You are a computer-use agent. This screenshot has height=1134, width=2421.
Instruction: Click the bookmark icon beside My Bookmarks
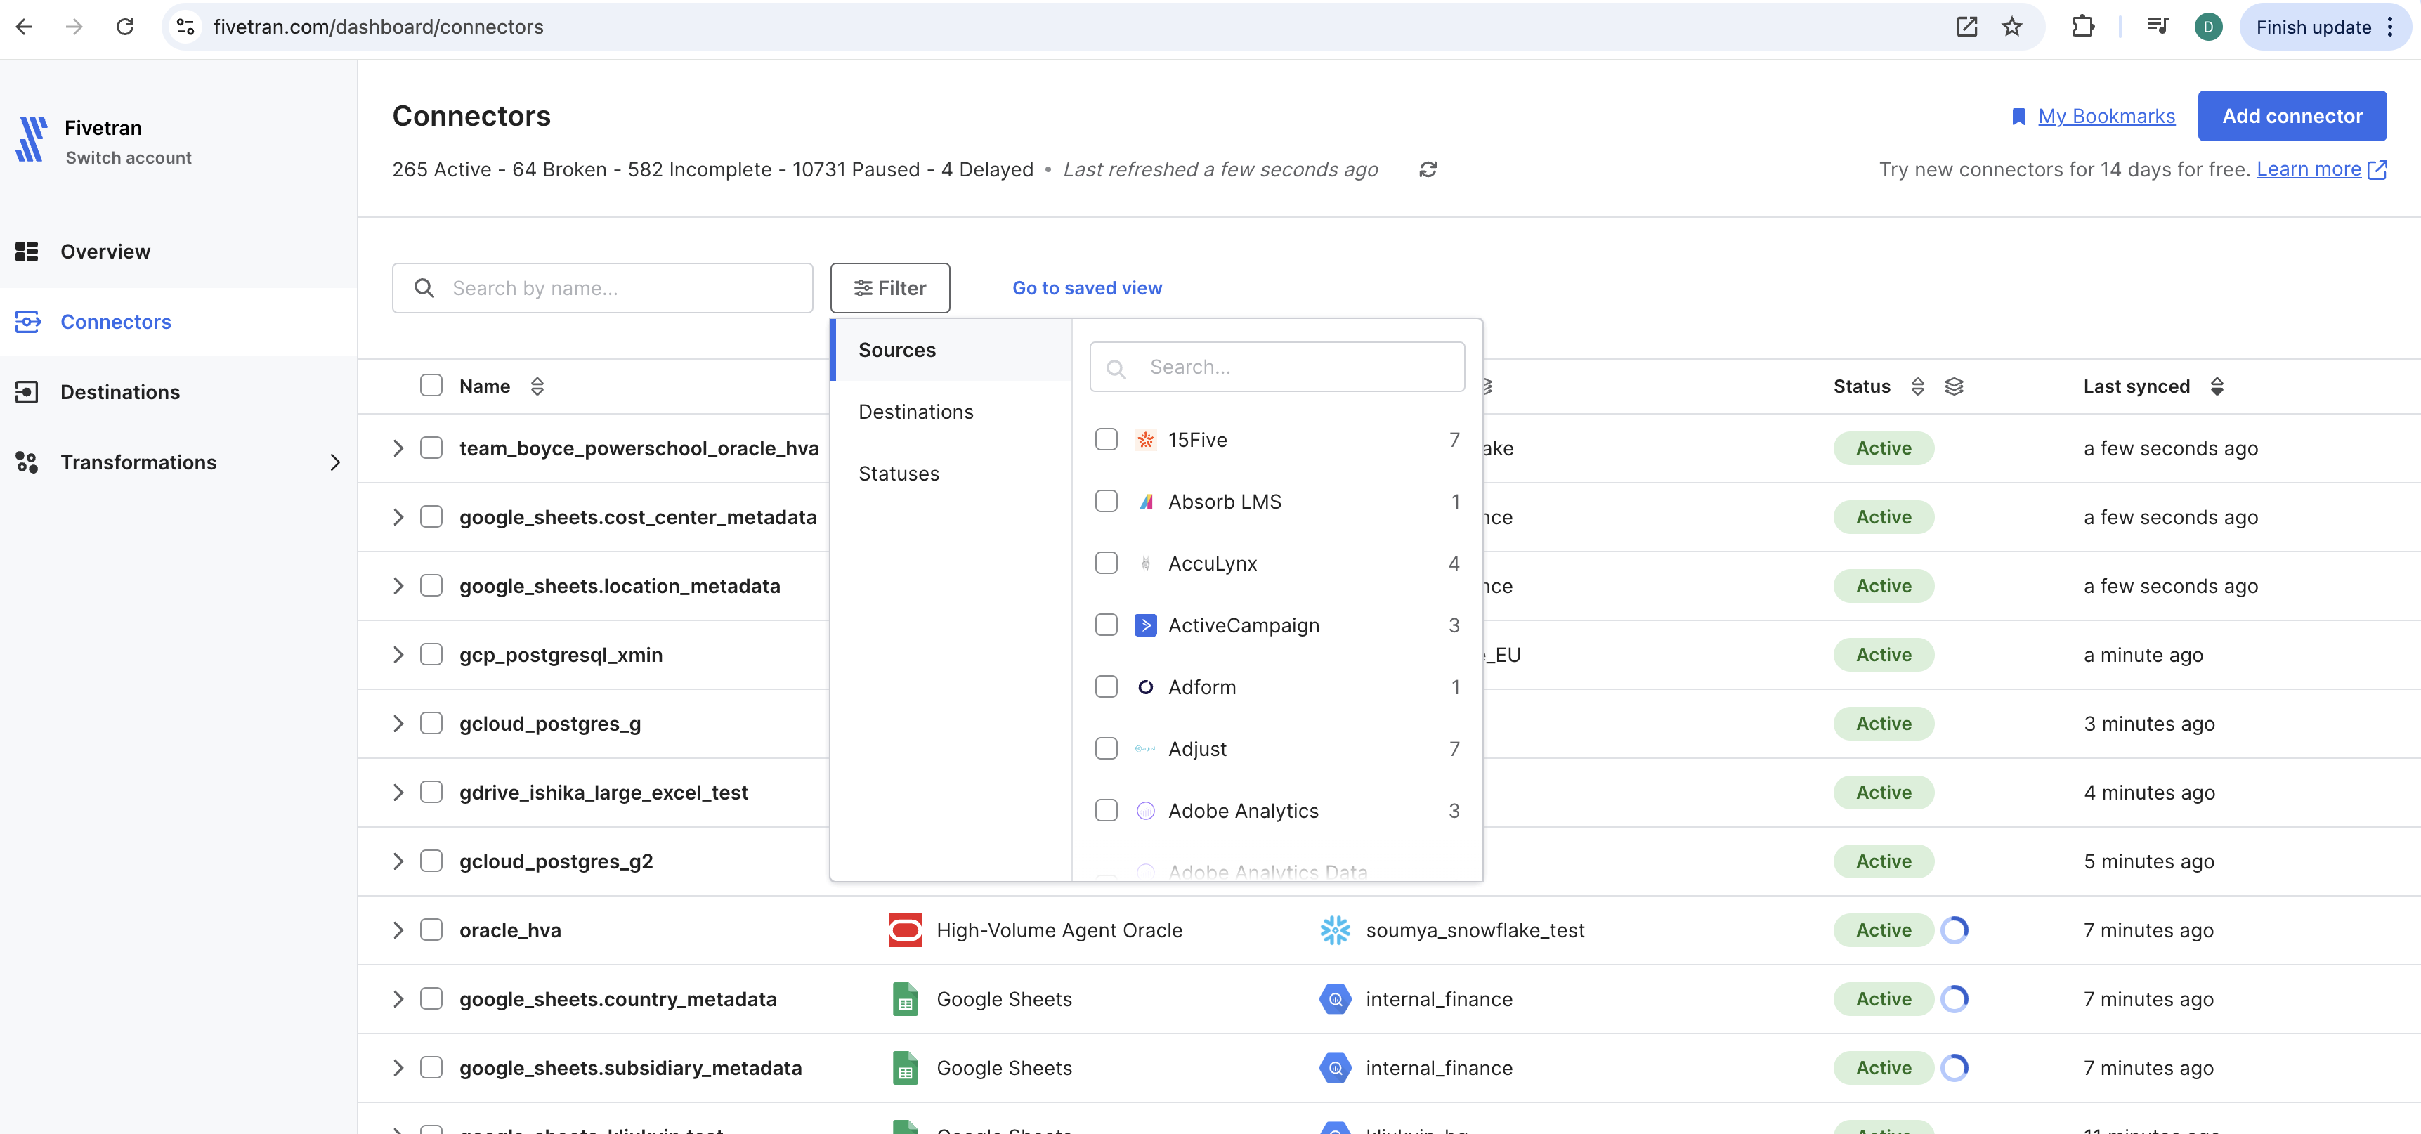click(x=2018, y=117)
